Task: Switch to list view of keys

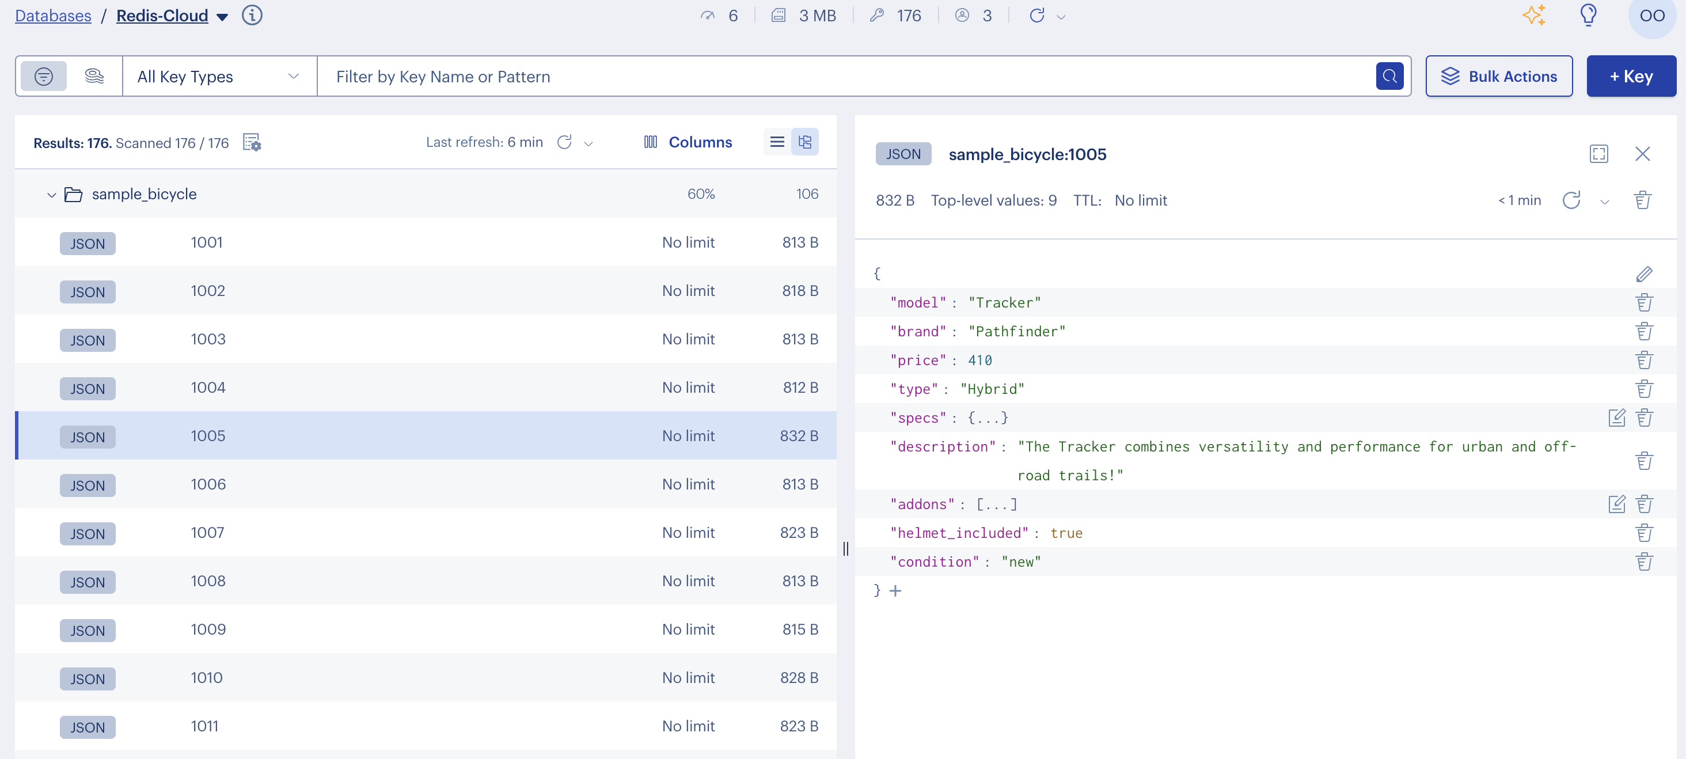Action: 776,141
